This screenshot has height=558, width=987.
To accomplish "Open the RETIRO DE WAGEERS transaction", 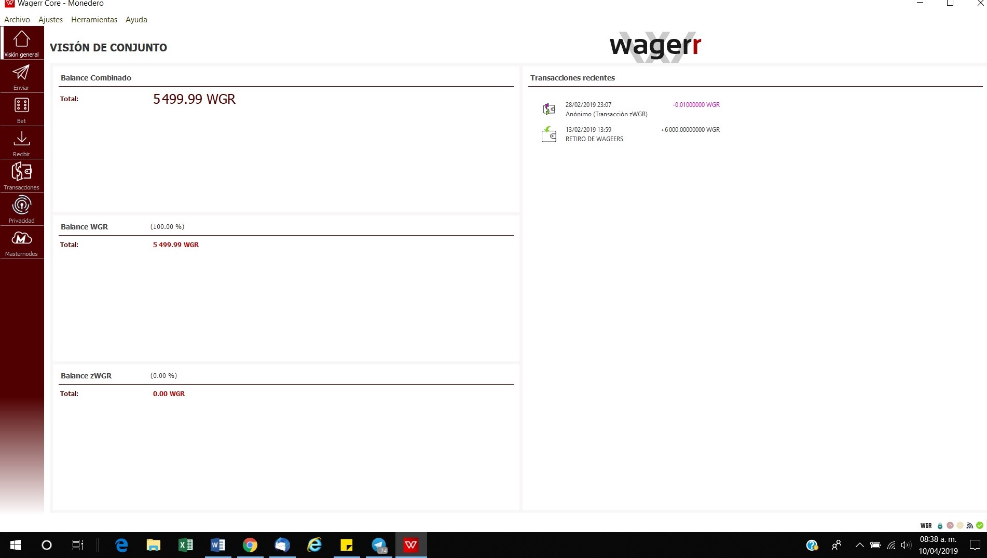I will click(630, 134).
